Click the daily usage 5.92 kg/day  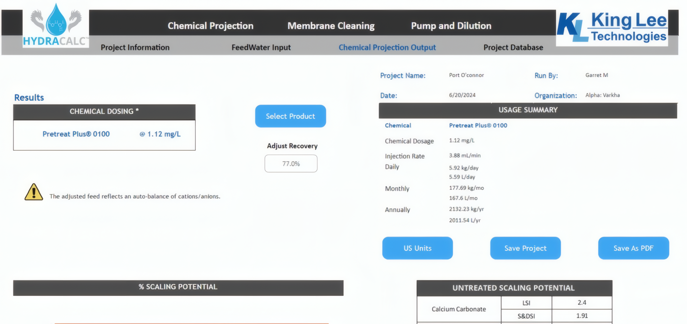click(x=464, y=168)
